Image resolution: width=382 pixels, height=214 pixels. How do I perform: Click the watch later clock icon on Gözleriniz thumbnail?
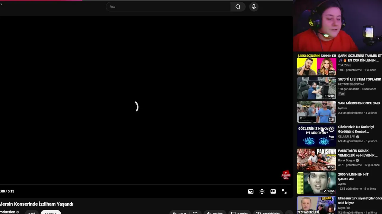click(x=332, y=129)
